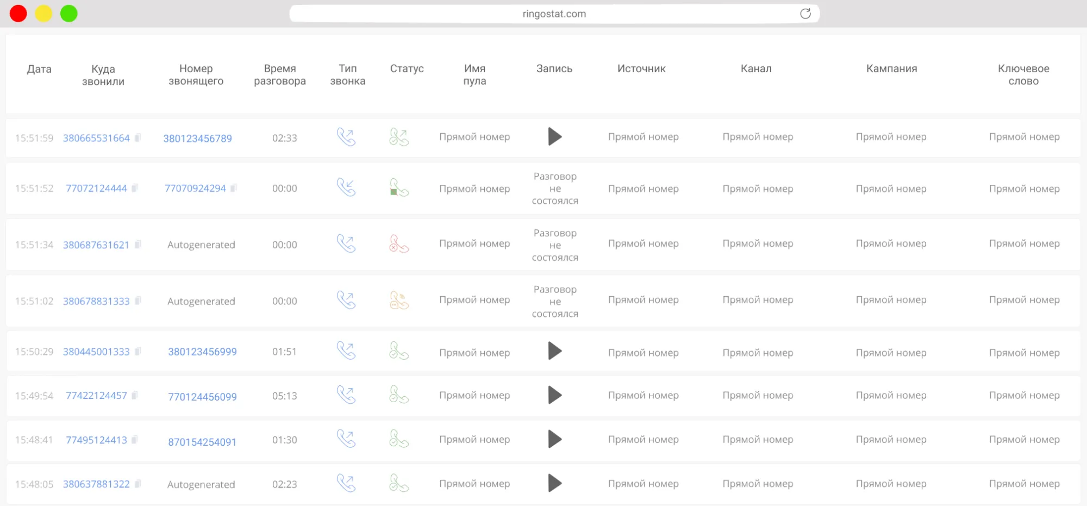Click the Источник column header
Viewport: 1087px width, 506px height.
[x=641, y=68]
